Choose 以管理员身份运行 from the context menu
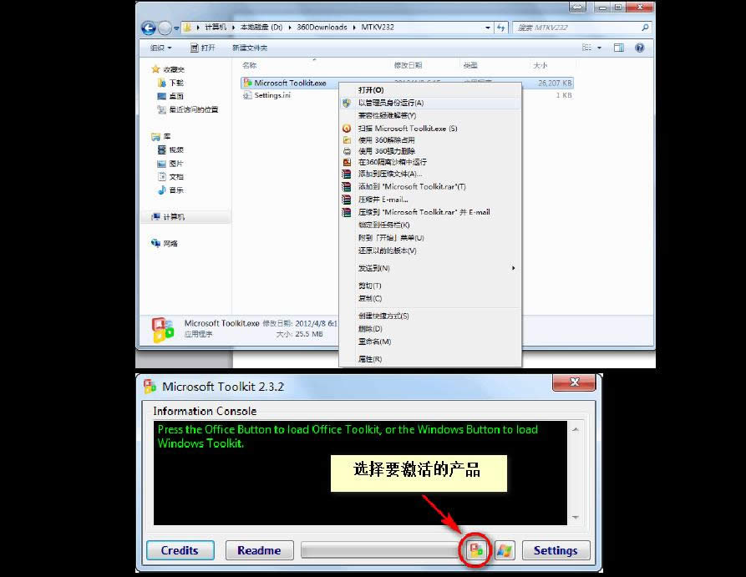Image resolution: width=746 pixels, height=577 pixels. (x=390, y=102)
